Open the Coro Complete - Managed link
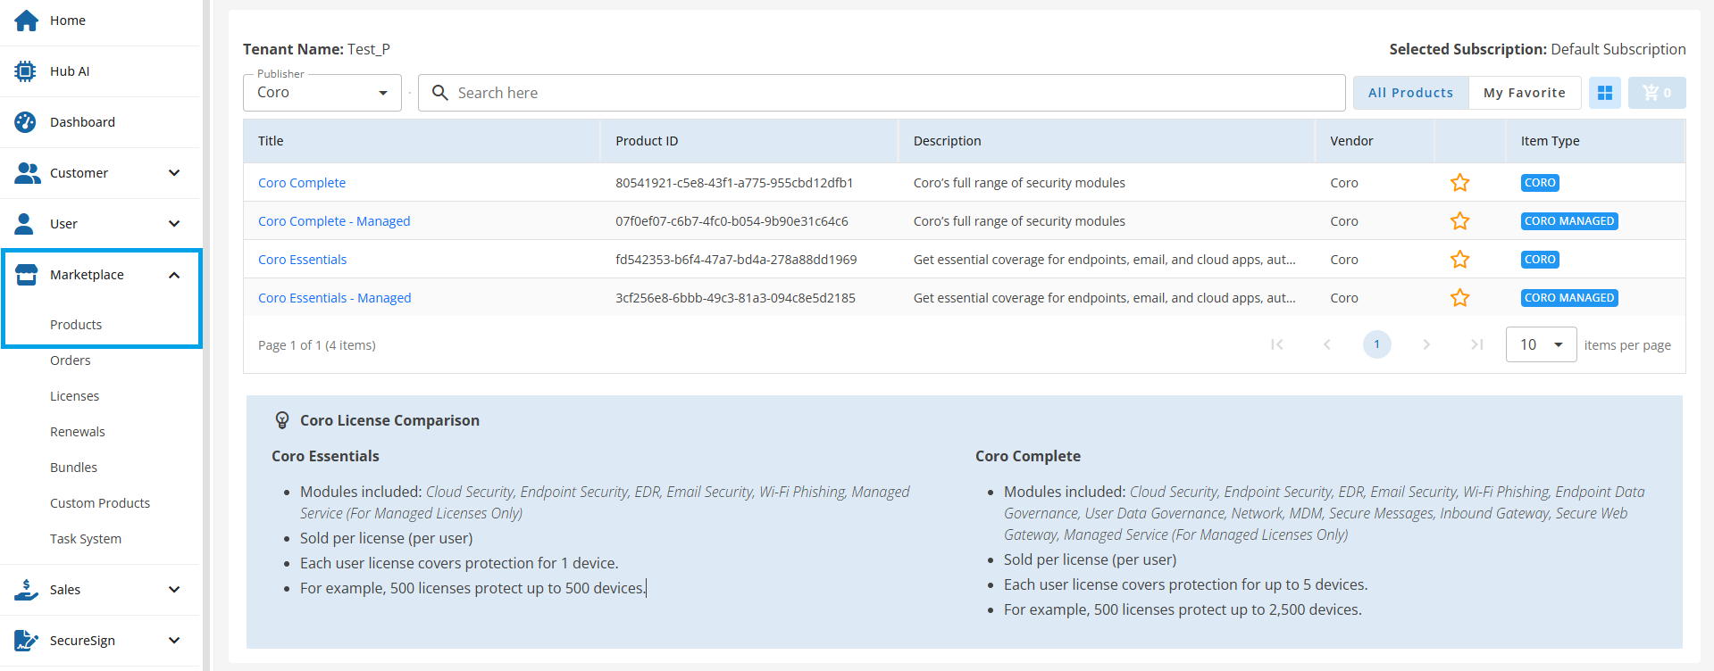 tap(334, 221)
